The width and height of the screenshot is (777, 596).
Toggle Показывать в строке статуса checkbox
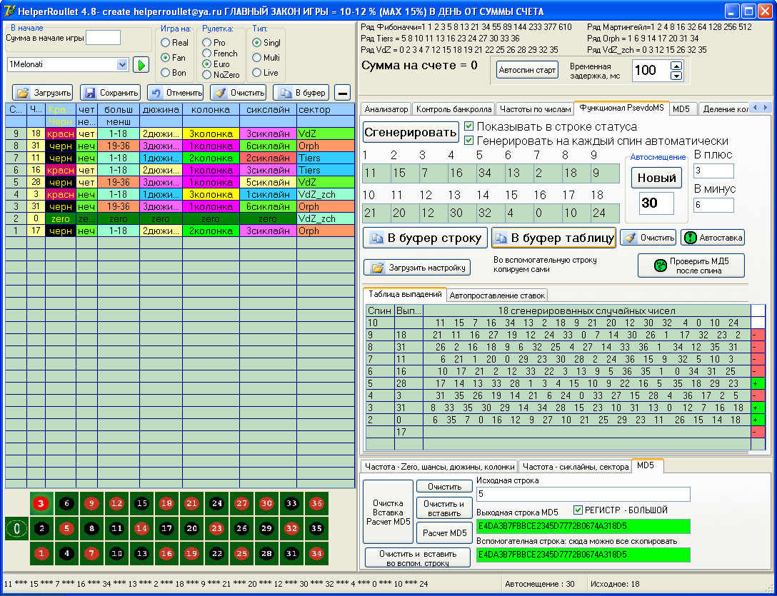point(468,126)
